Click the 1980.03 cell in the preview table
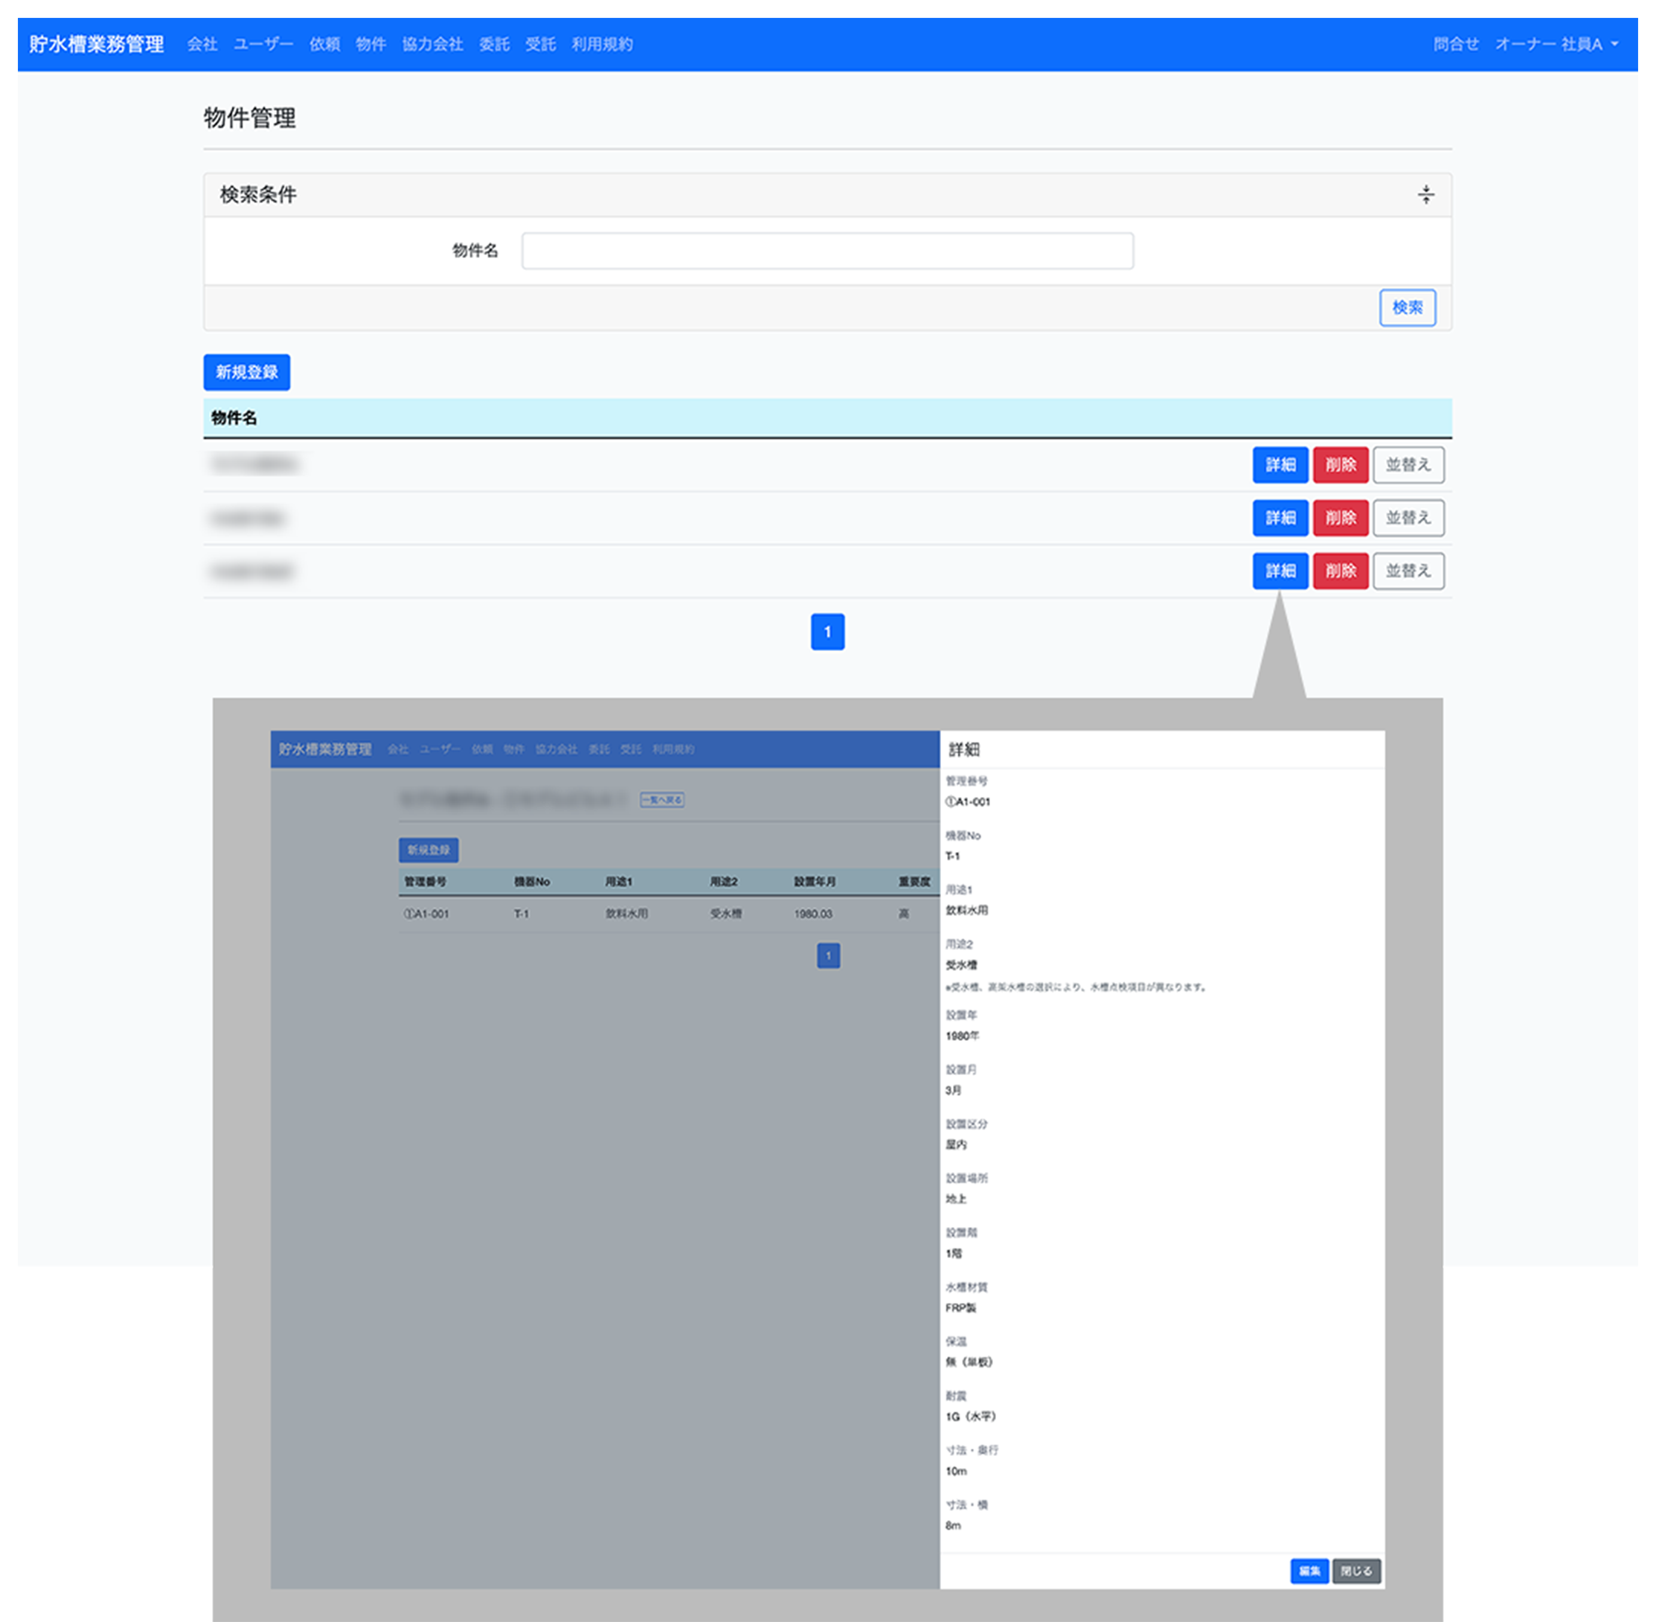Image resolution: width=1656 pixels, height=1622 pixels. [812, 914]
